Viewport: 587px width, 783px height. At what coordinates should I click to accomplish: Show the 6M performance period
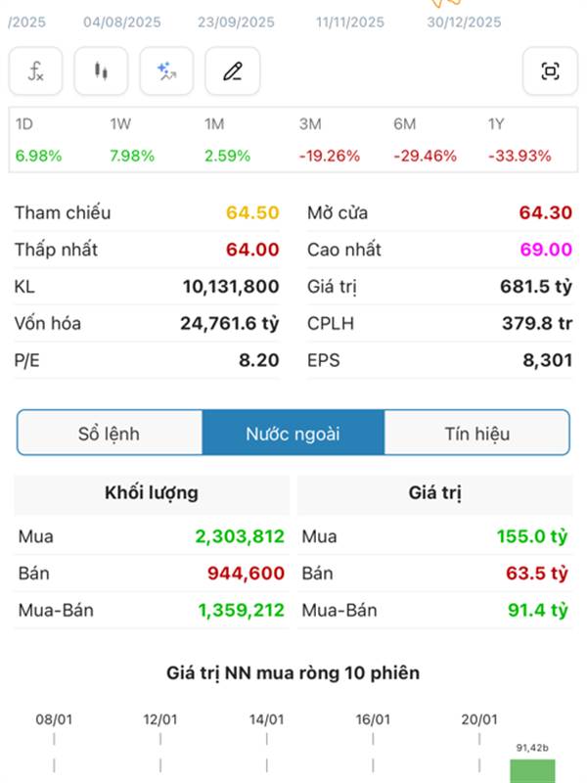pyautogui.click(x=426, y=140)
